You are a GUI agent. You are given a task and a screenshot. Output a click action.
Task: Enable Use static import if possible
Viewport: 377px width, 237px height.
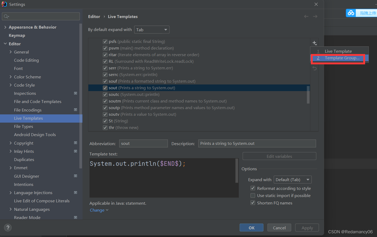coord(253,196)
